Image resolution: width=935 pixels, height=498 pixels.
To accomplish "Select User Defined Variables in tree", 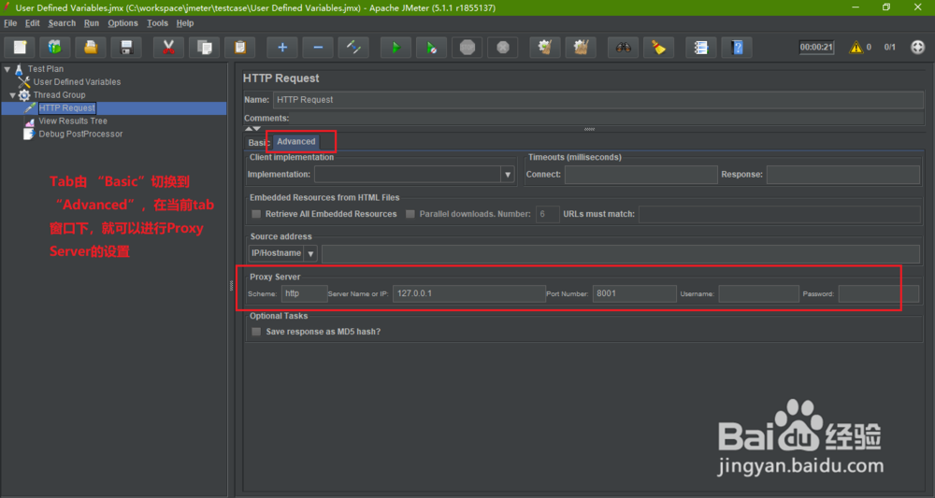I will (77, 81).
